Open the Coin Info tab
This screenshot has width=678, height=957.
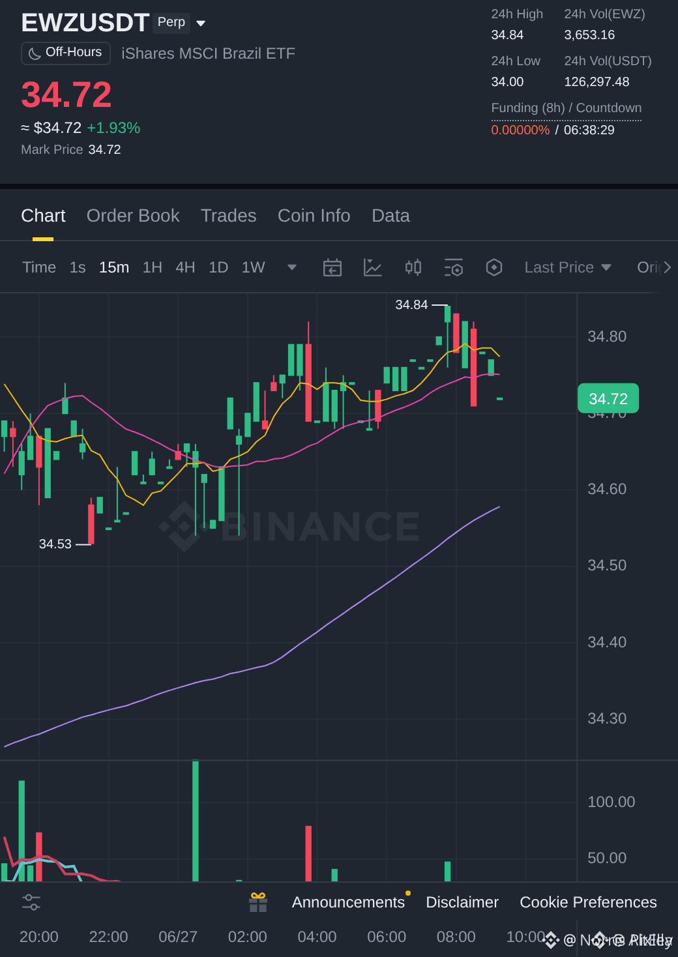[x=314, y=216]
